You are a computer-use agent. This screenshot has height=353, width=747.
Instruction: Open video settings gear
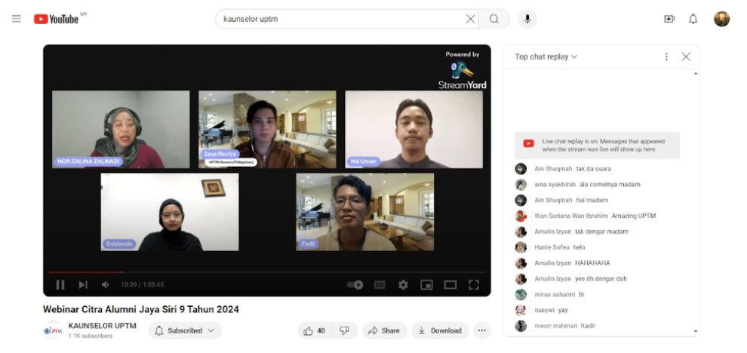(x=403, y=284)
